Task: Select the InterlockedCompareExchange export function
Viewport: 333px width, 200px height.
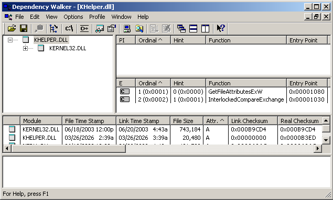Action: (x=246, y=99)
